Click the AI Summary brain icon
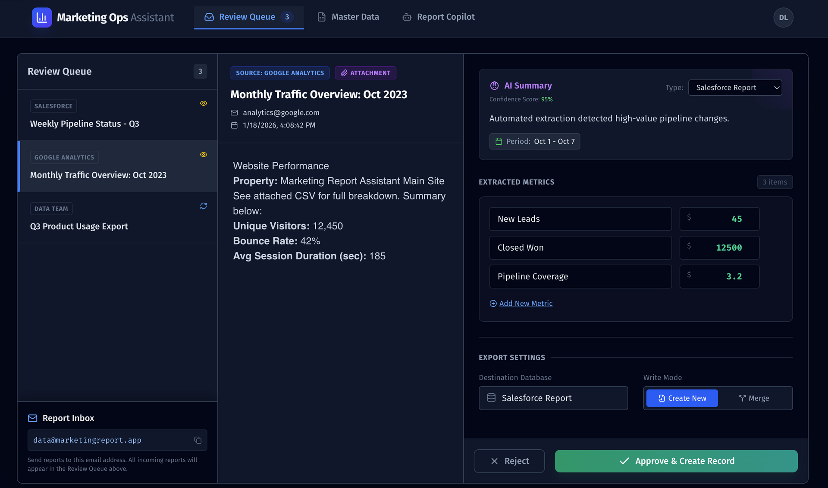Image resolution: width=828 pixels, height=488 pixels. (x=494, y=86)
